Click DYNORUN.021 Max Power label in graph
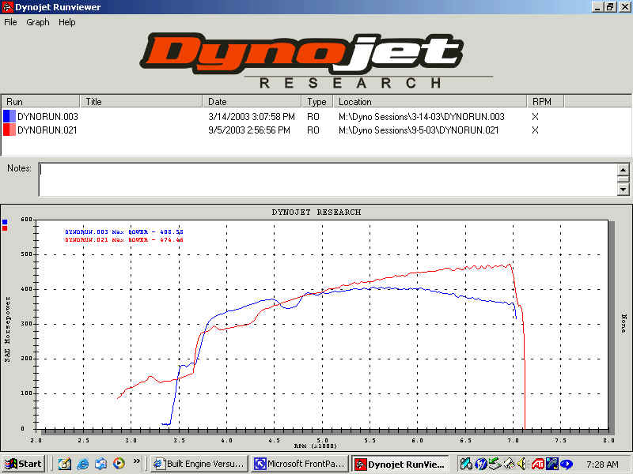Viewport: 633px width, 474px height. point(124,240)
